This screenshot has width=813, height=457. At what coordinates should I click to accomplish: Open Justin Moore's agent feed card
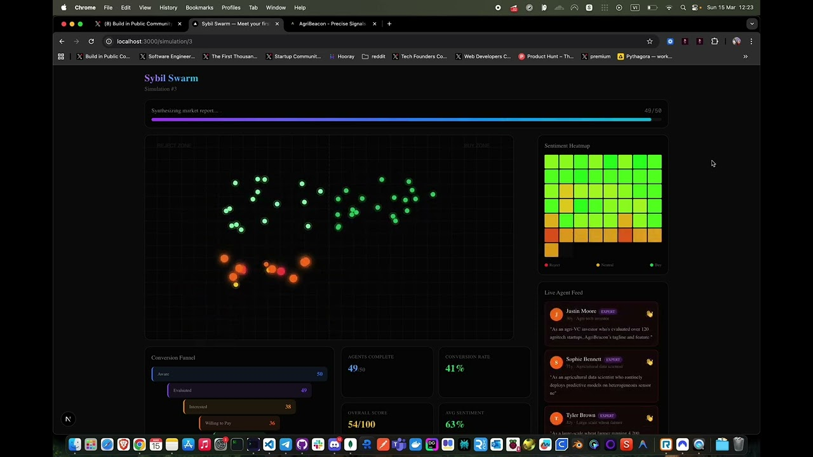click(603, 324)
